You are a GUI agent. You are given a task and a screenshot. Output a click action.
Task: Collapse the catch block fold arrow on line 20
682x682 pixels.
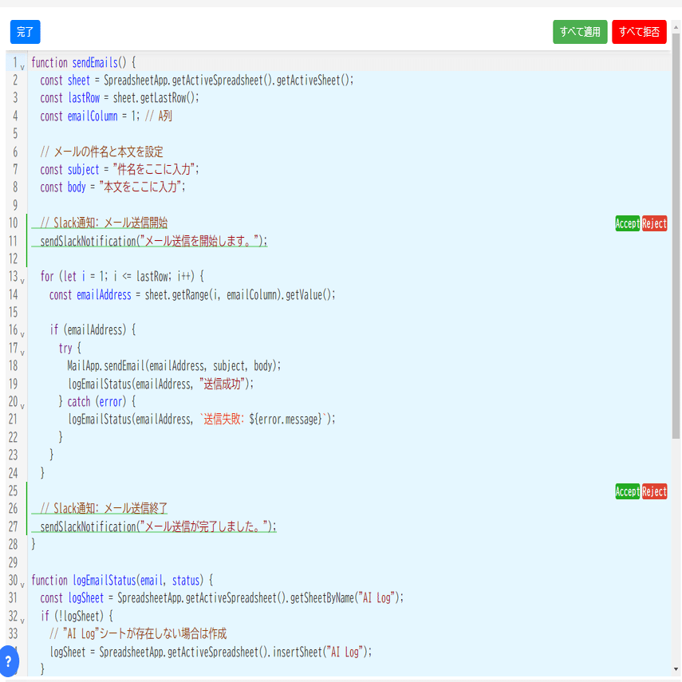(x=22, y=406)
